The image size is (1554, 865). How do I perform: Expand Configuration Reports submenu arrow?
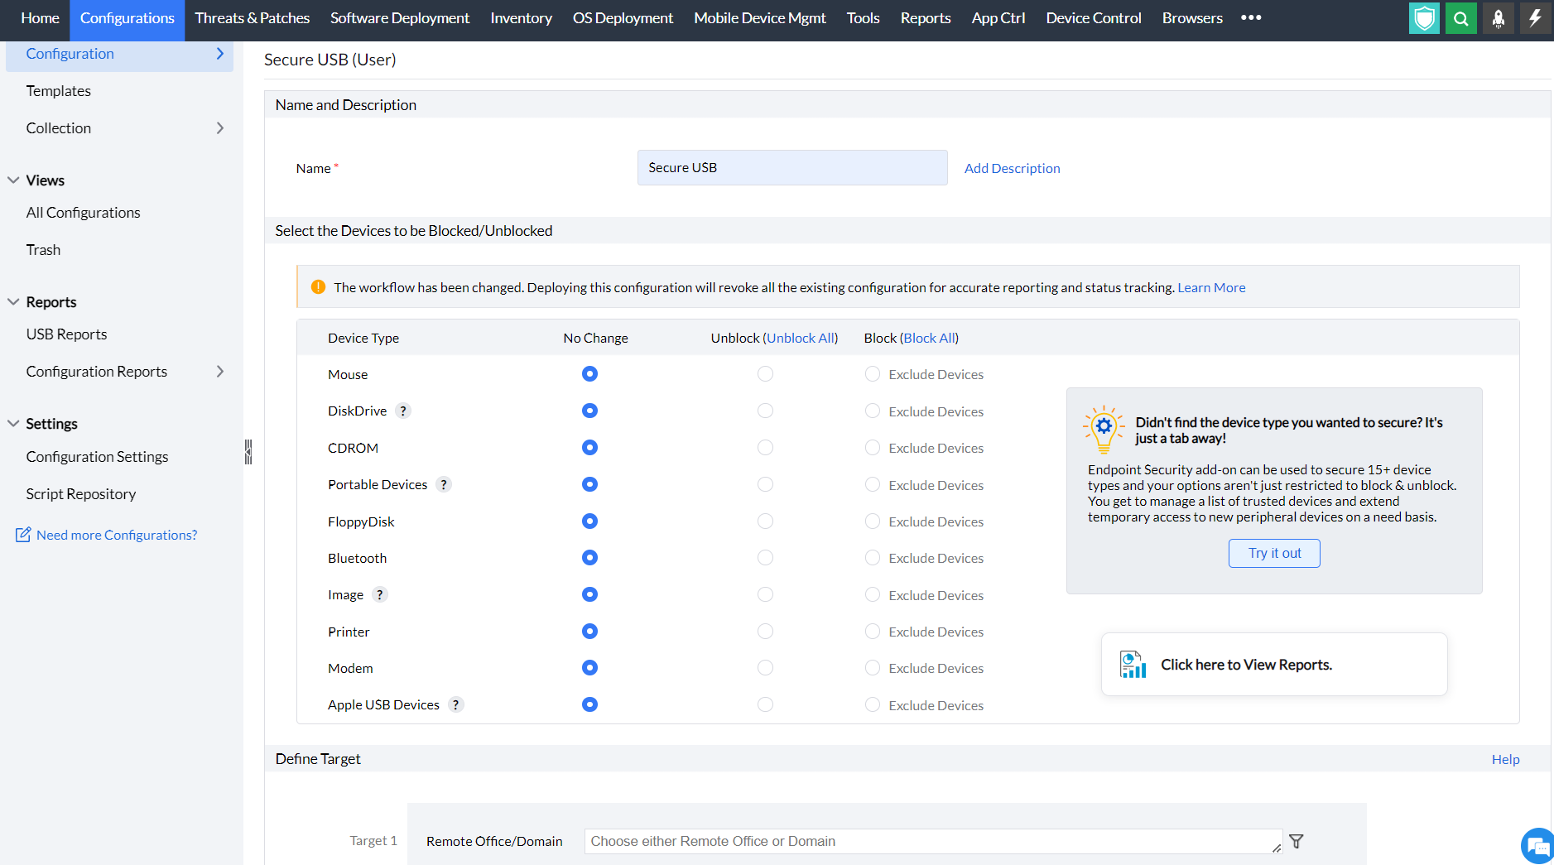[220, 372]
